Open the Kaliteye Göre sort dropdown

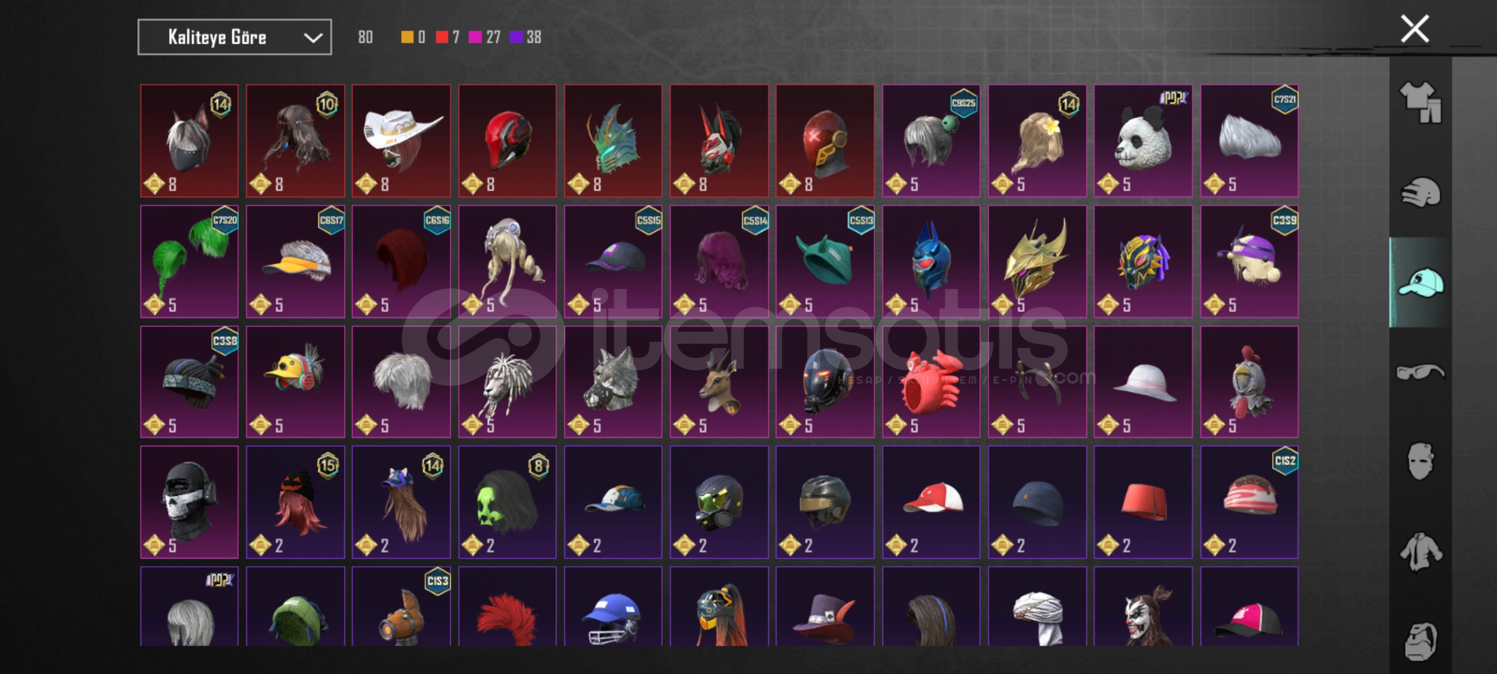(235, 37)
